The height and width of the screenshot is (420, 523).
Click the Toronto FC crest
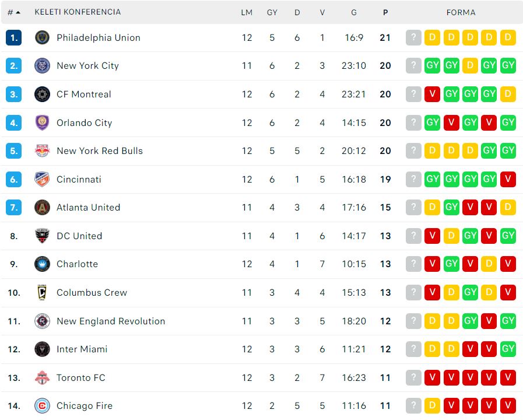43,377
